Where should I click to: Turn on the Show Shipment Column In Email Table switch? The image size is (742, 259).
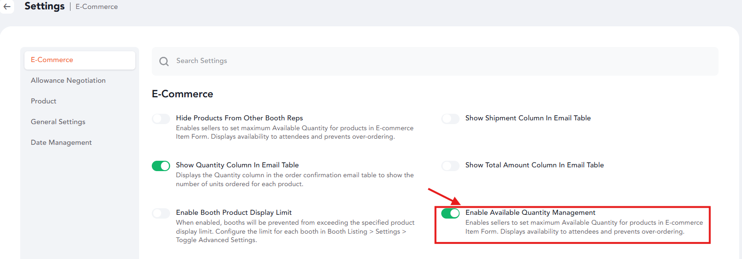click(450, 118)
